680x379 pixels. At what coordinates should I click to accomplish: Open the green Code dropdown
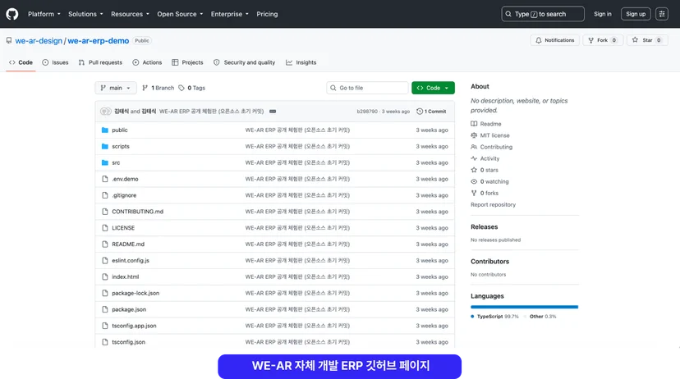433,88
